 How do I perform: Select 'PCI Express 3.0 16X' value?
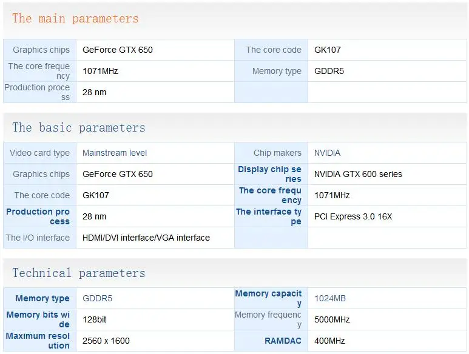(x=353, y=216)
